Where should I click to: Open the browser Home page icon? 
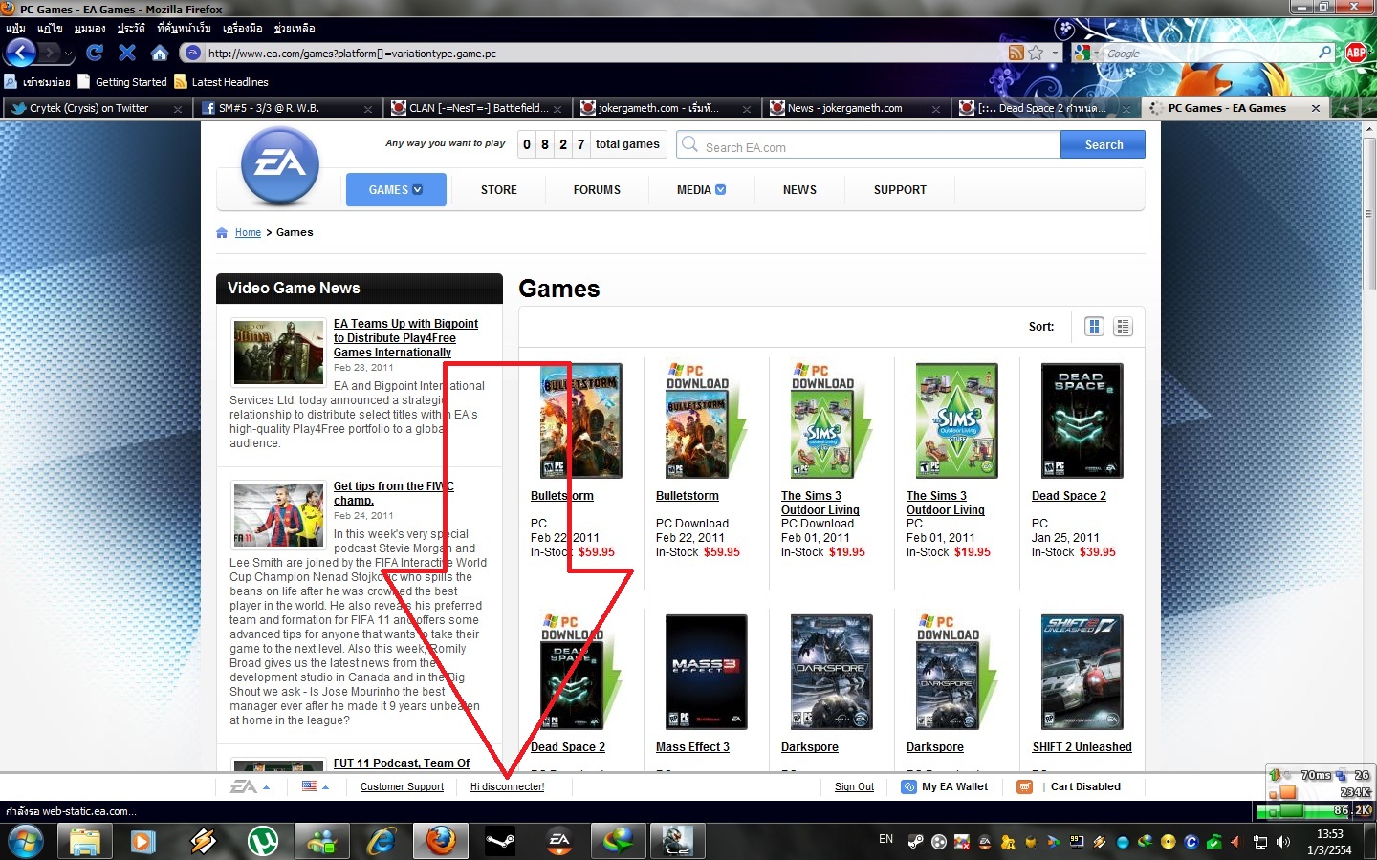click(160, 53)
